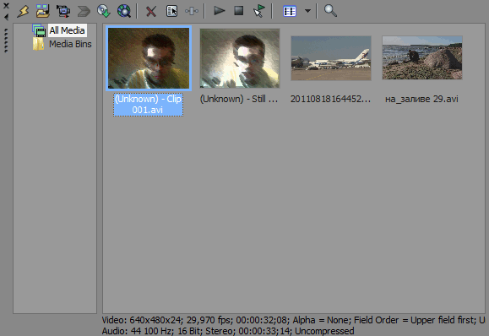Click the Media FX icon
This screenshot has width=489, height=336.
pyautogui.click(x=192, y=11)
